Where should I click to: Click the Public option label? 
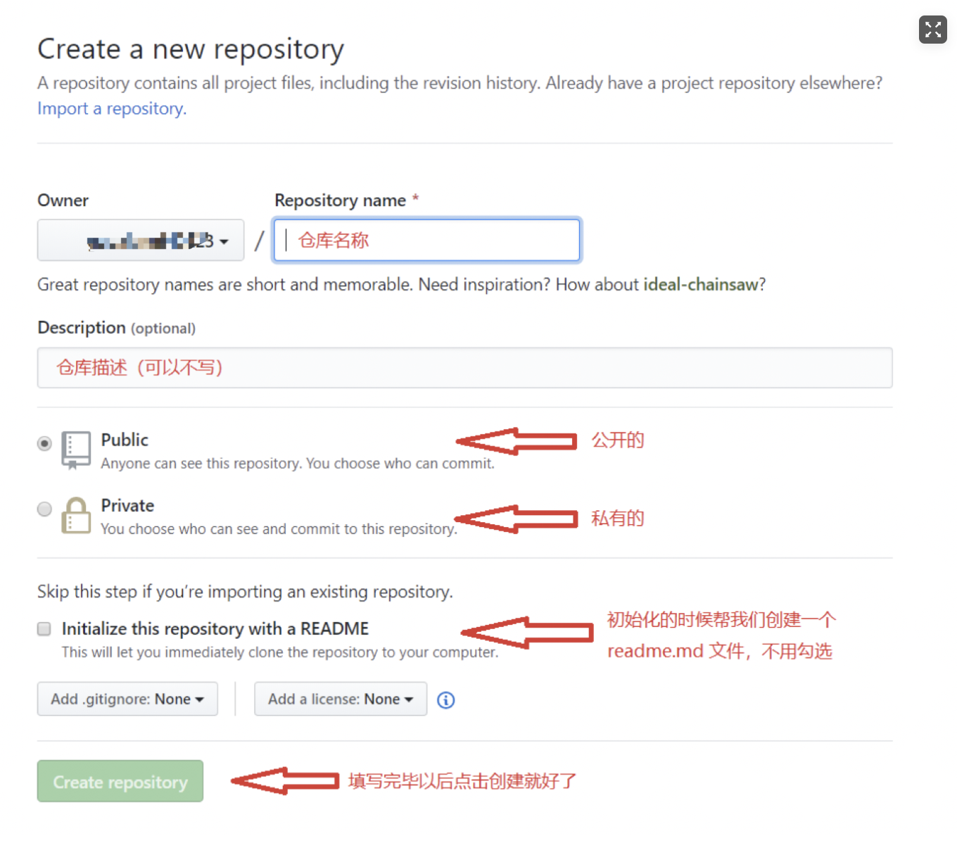click(125, 440)
